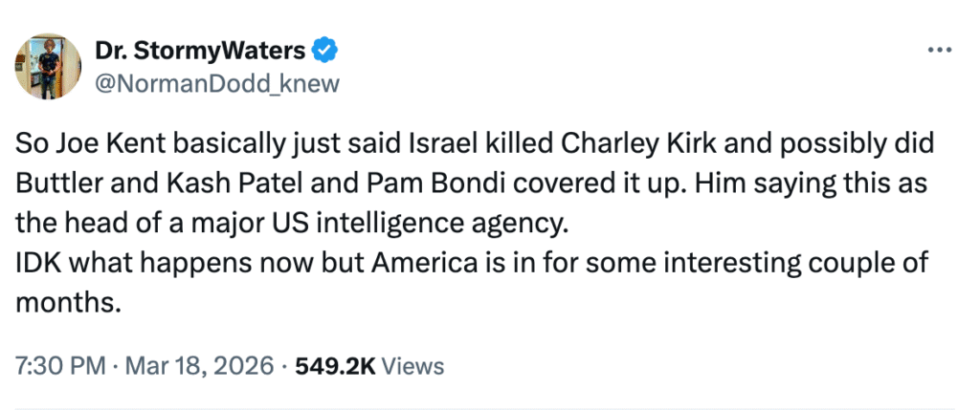The width and height of the screenshot is (980, 410).
Task: Open the @NormanDodd_knew handle link
Action: tap(216, 83)
